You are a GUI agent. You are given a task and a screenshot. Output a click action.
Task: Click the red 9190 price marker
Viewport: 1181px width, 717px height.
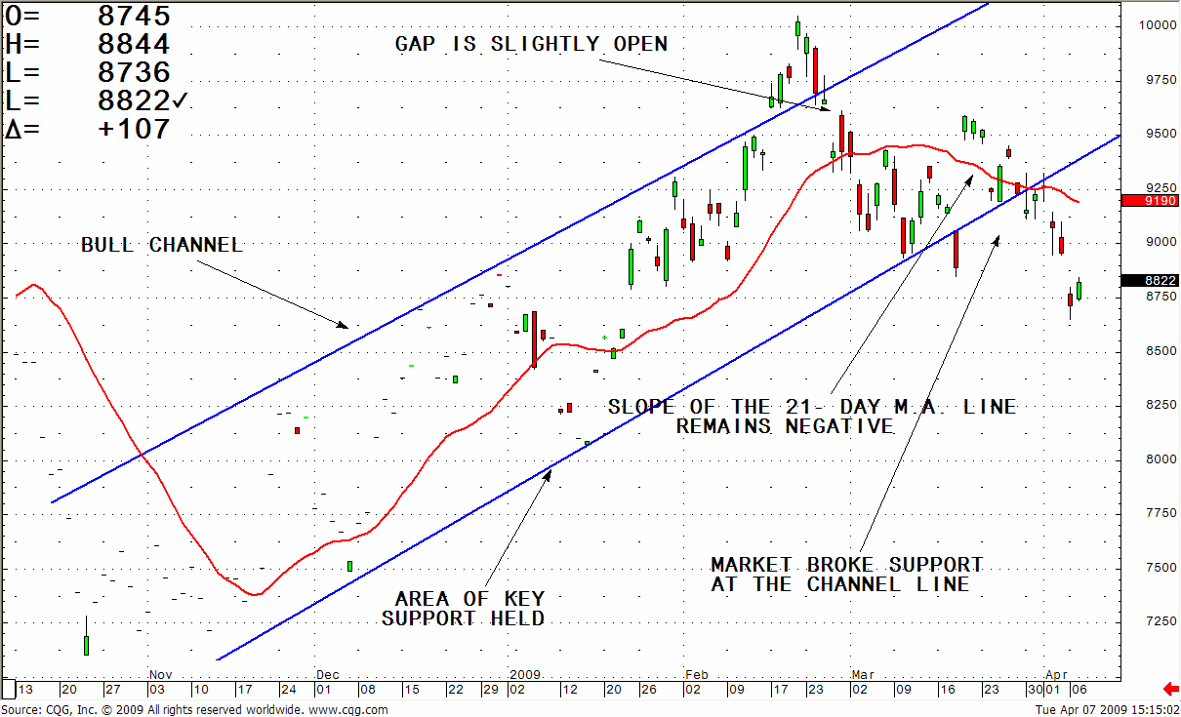(1150, 200)
